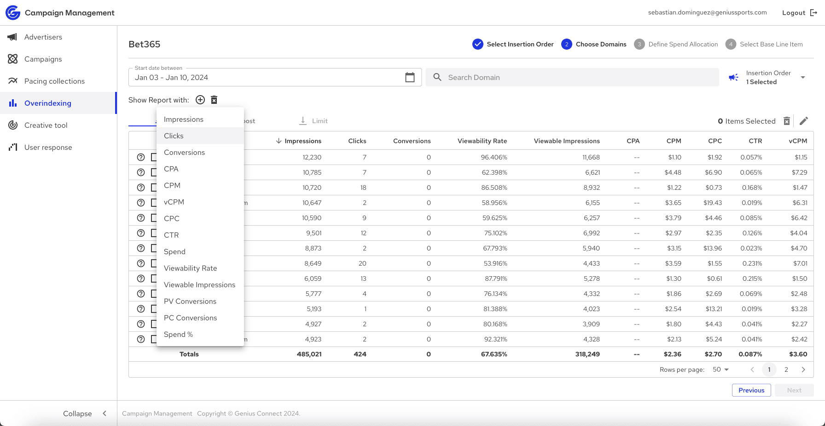
Task: Click the pencil edit icon near Items Selected
Action: tap(804, 121)
